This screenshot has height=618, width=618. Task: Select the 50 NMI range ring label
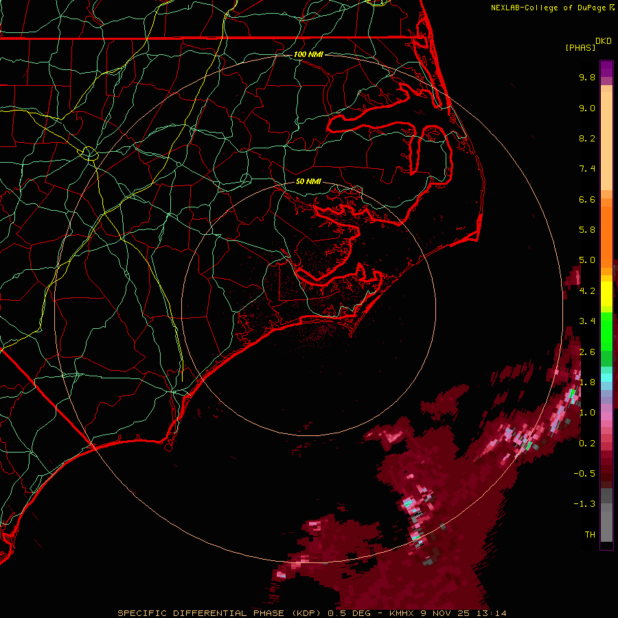point(308,182)
